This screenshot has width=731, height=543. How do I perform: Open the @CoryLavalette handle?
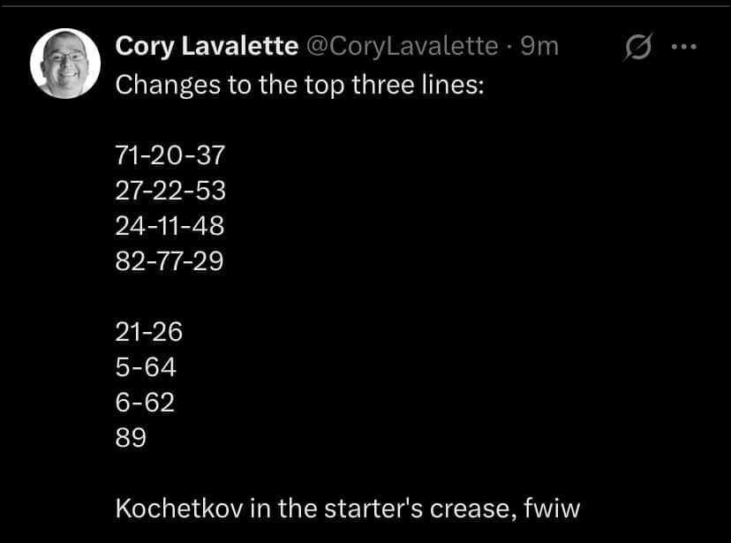399,47
